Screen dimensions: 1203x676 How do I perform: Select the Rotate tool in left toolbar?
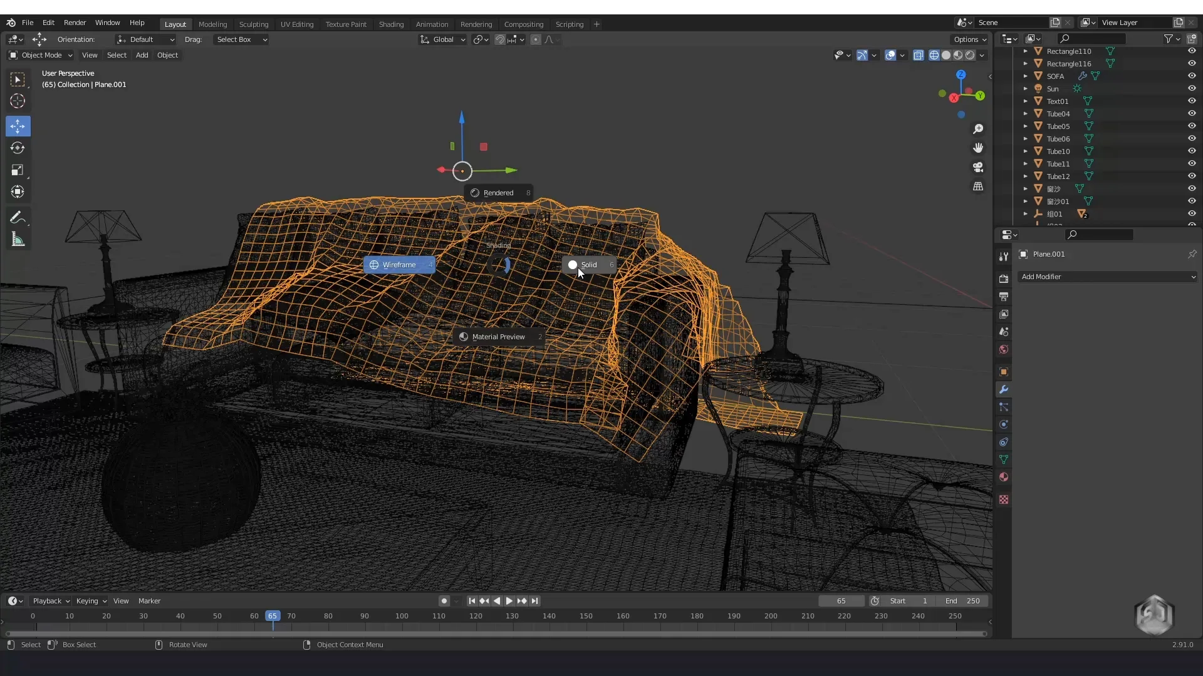pyautogui.click(x=18, y=148)
